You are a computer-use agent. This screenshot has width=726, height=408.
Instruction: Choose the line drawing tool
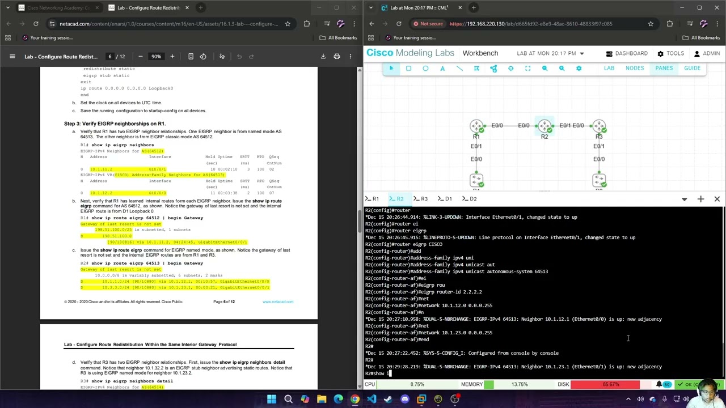pyautogui.click(x=459, y=68)
